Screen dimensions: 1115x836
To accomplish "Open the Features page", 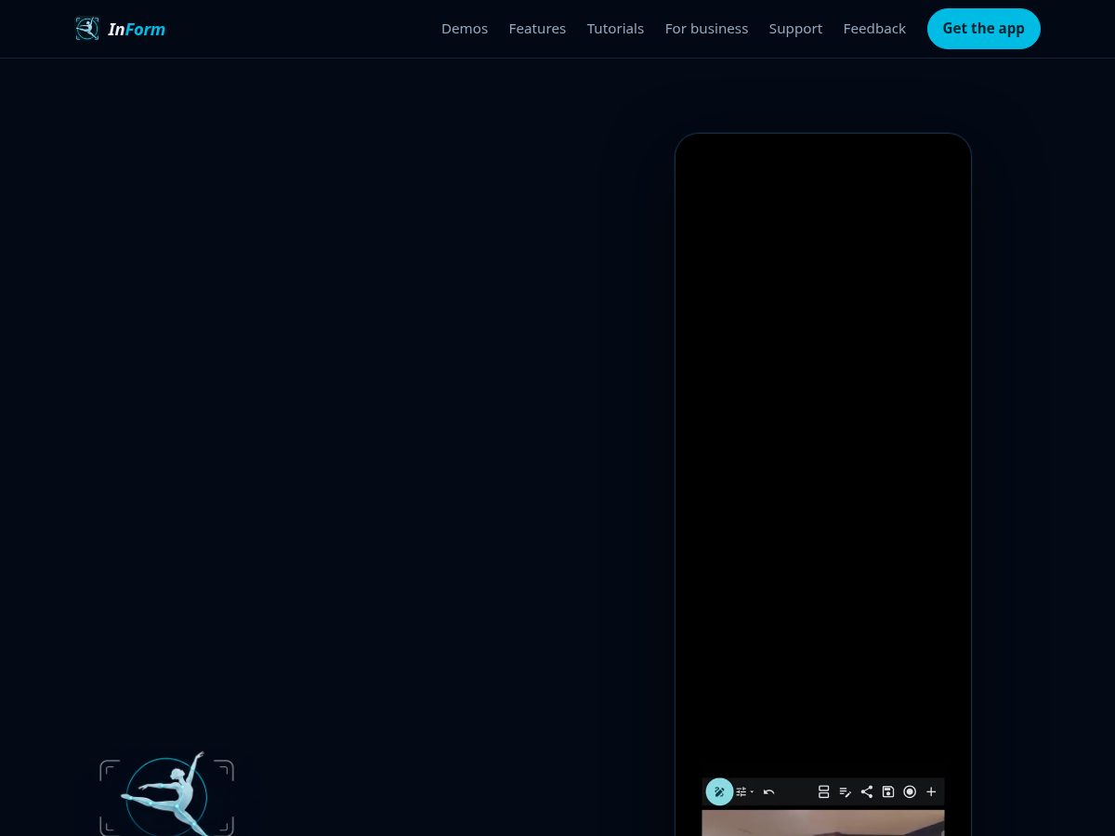I will pos(537,29).
